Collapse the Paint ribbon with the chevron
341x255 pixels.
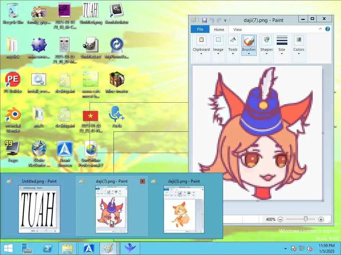coord(320,29)
